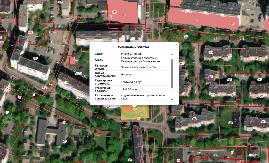Click the popup's vertical scrollbar thumb
269x163 pixels.
(172, 73)
